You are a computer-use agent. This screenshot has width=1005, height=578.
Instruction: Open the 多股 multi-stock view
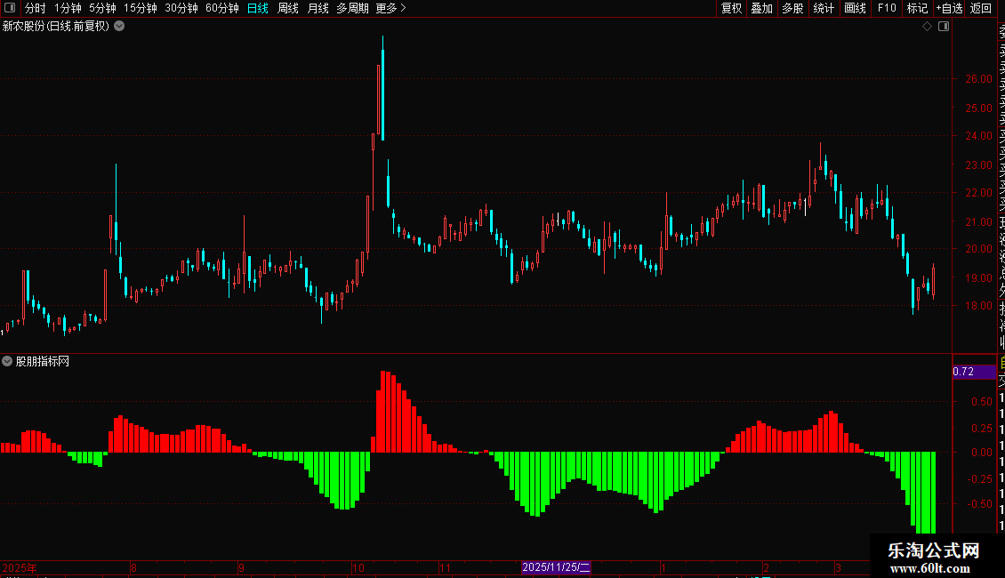coord(792,8)
